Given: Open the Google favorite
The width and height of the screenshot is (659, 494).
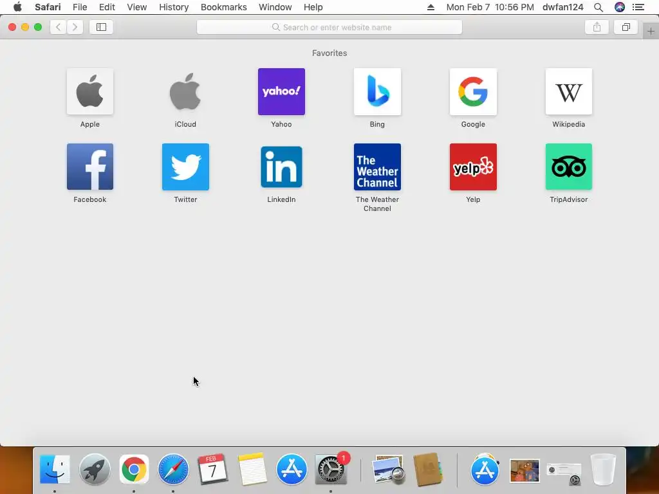Looking at the screenshot, I should click(x=473, y=91).
